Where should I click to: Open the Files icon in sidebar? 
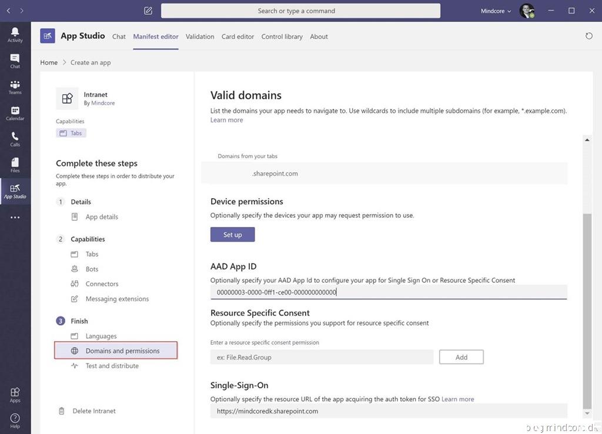(15, 165)
